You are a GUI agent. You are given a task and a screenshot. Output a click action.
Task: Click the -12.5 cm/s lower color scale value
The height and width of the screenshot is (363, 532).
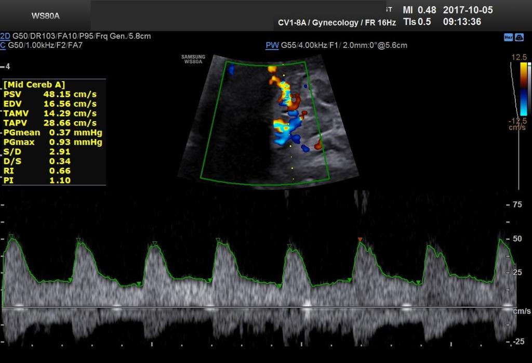tap(518, 124)
